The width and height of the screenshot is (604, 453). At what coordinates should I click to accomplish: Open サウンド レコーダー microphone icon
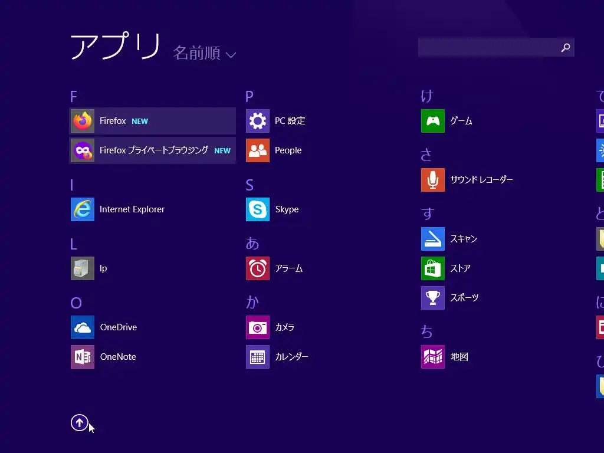(433, 180)
